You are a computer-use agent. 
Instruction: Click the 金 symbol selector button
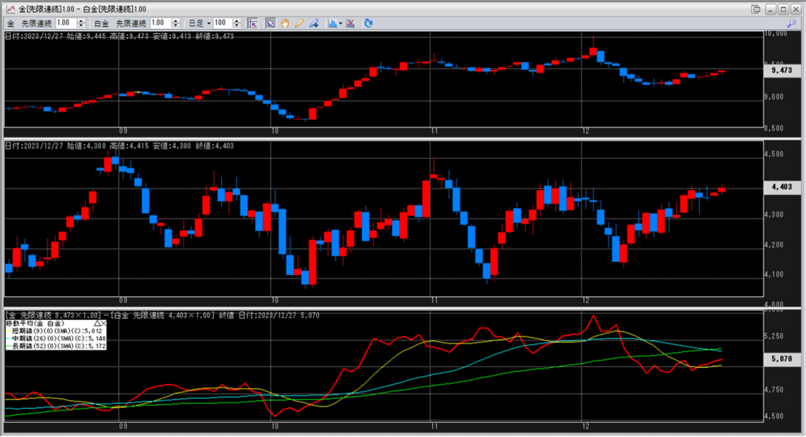[10, 24]
